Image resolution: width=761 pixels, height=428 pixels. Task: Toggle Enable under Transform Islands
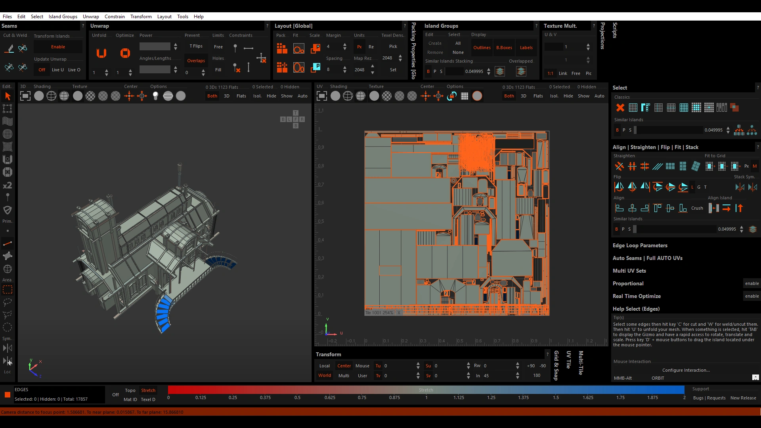click(58, 47)
